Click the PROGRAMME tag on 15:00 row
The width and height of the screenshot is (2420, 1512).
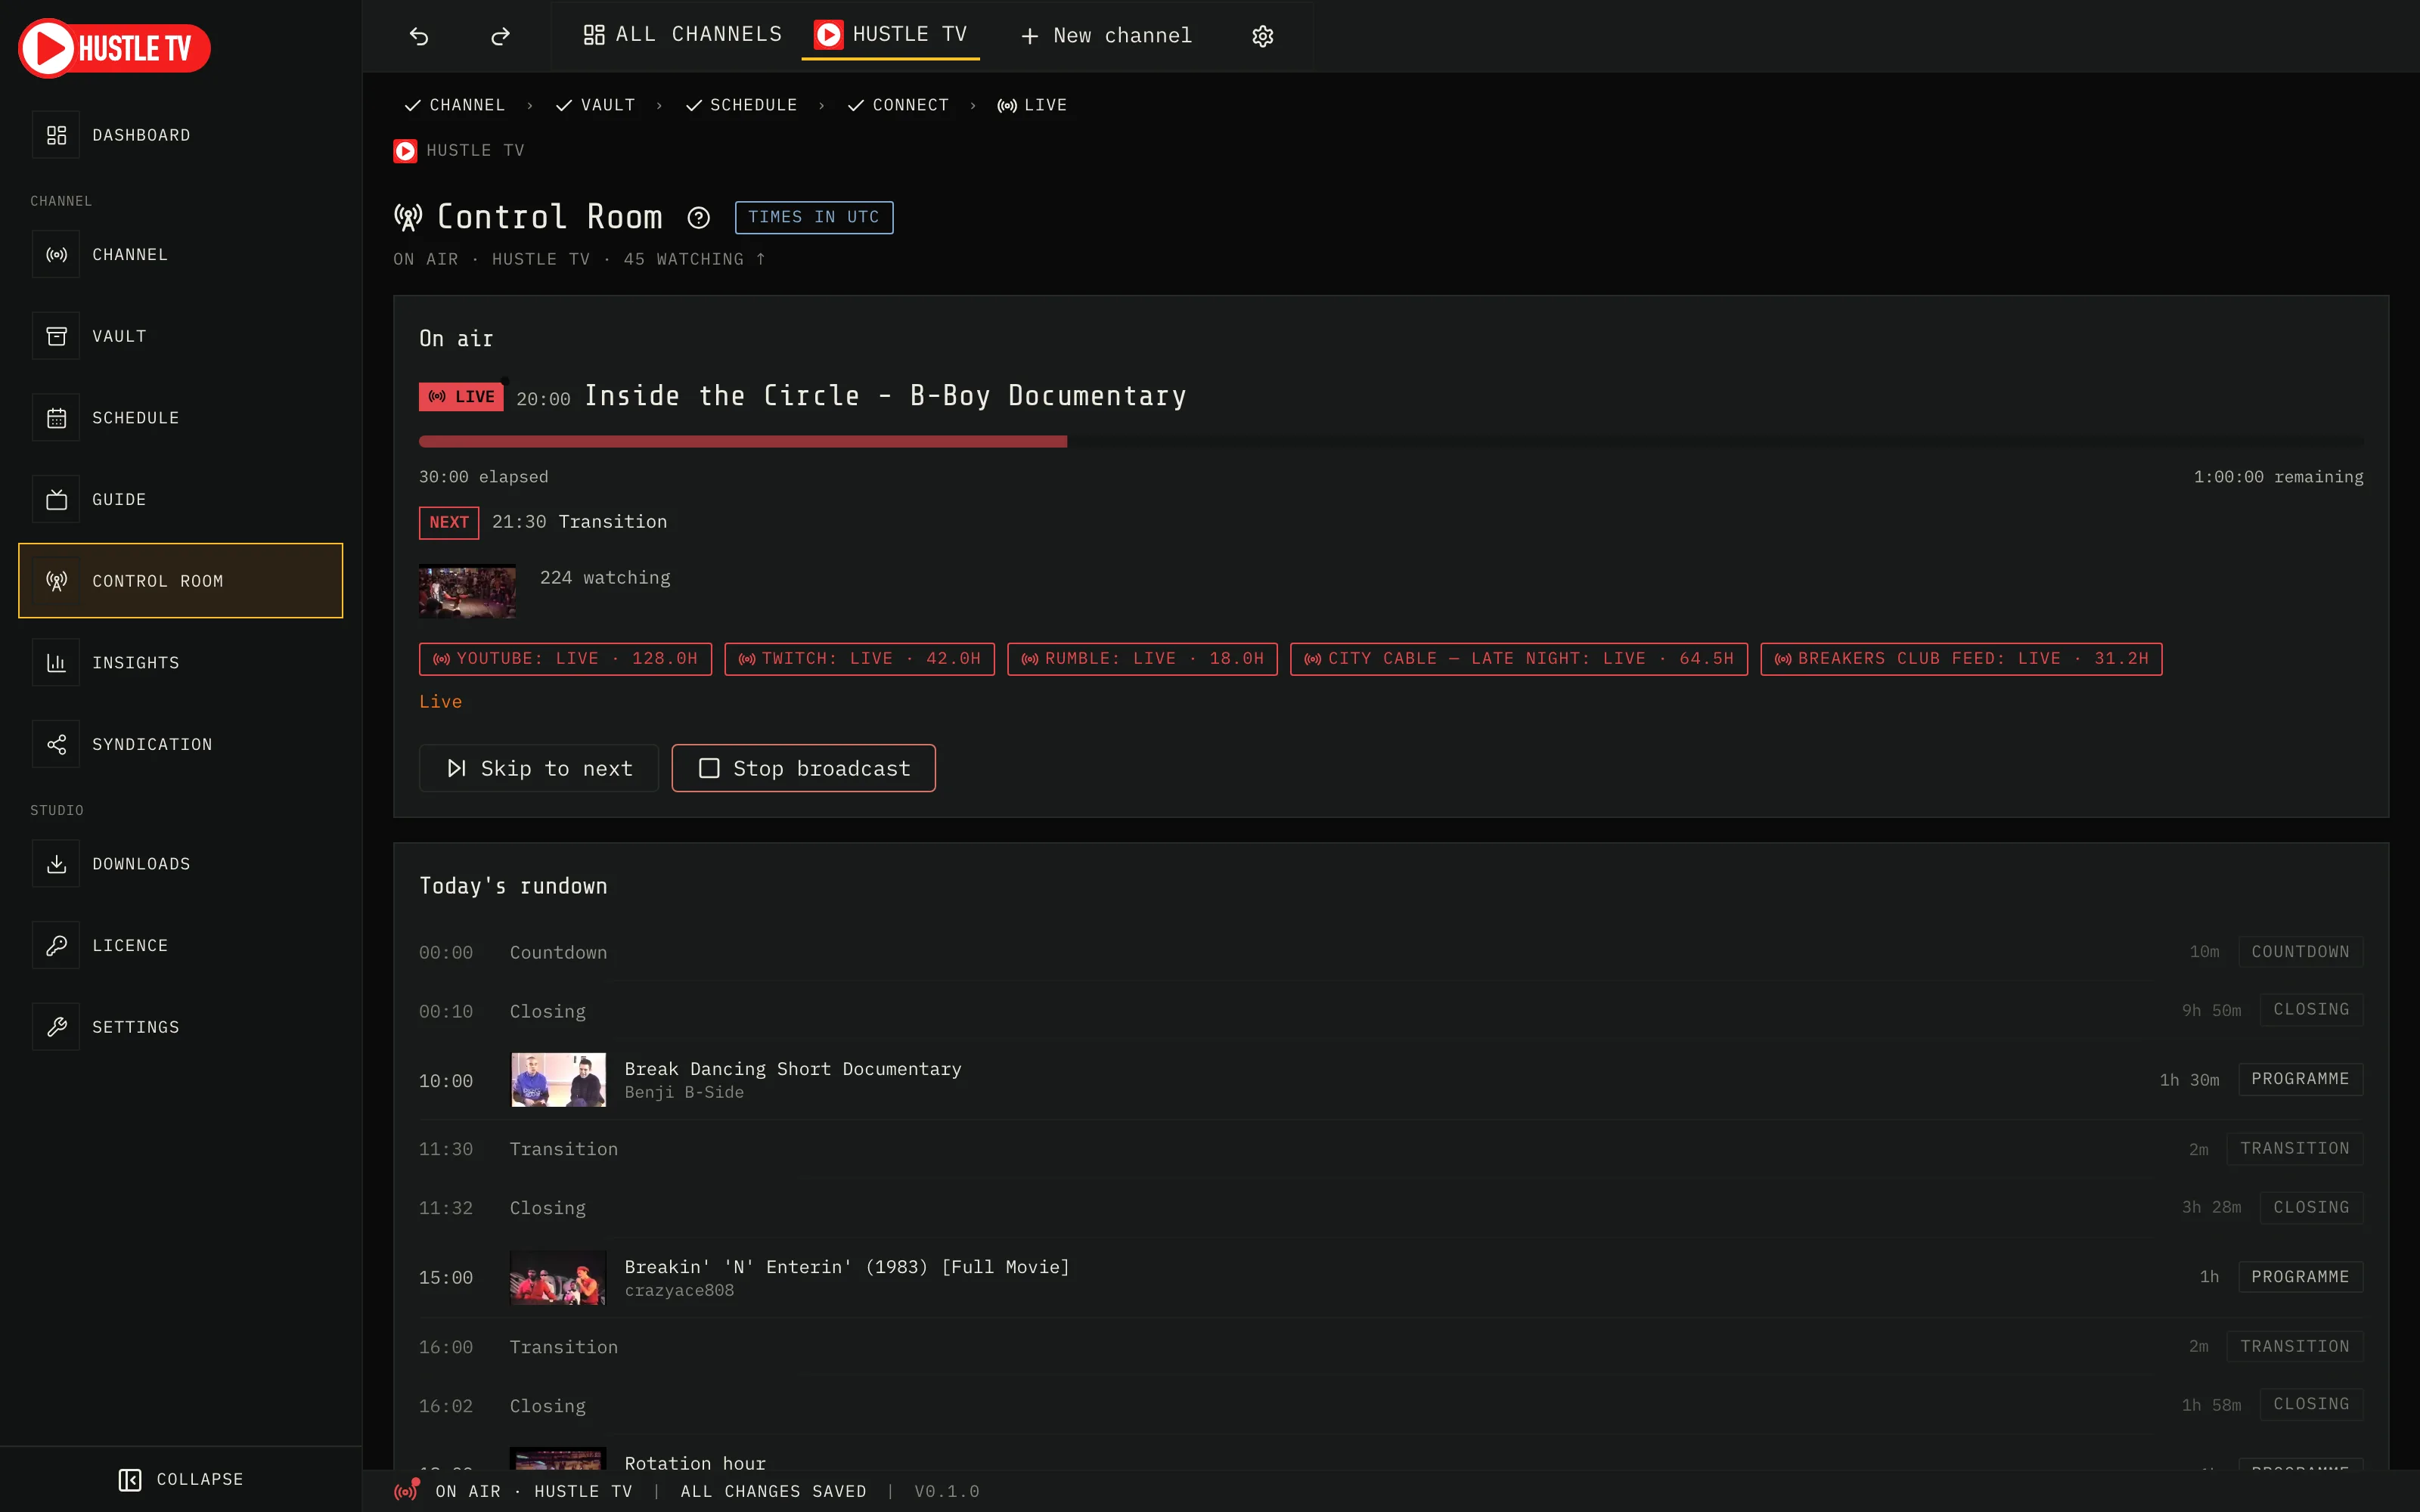2300,1277
